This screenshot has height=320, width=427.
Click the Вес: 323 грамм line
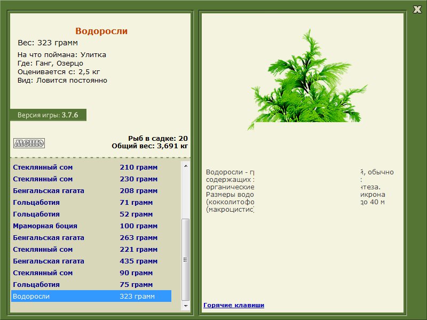coord(48,43)
